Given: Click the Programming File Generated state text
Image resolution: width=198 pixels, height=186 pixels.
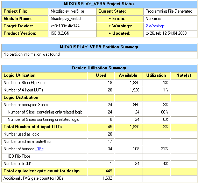Looking at the screenshot, I should pos(169,11).
